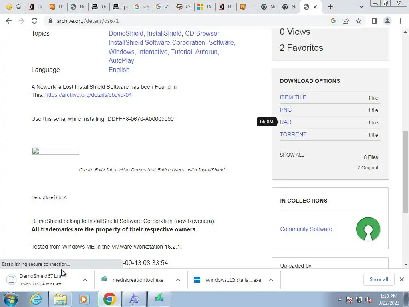Open a new tab with plus button
This screenshot has width=409, height=307.
click(330, 7)
